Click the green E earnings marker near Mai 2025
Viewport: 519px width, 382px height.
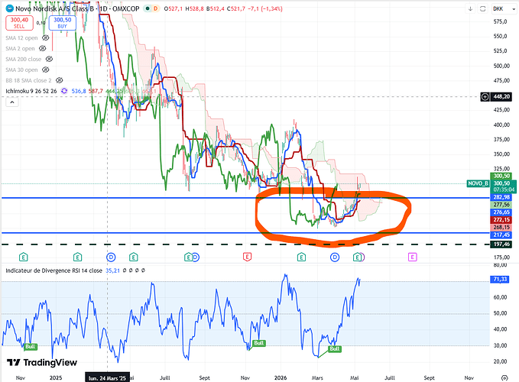(x=134, y=257)
